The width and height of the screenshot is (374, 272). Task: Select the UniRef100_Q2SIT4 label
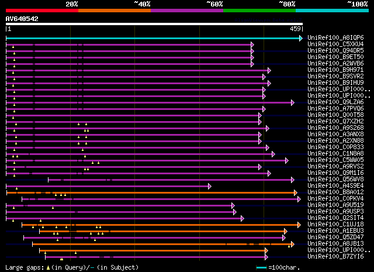pos(335,218)
